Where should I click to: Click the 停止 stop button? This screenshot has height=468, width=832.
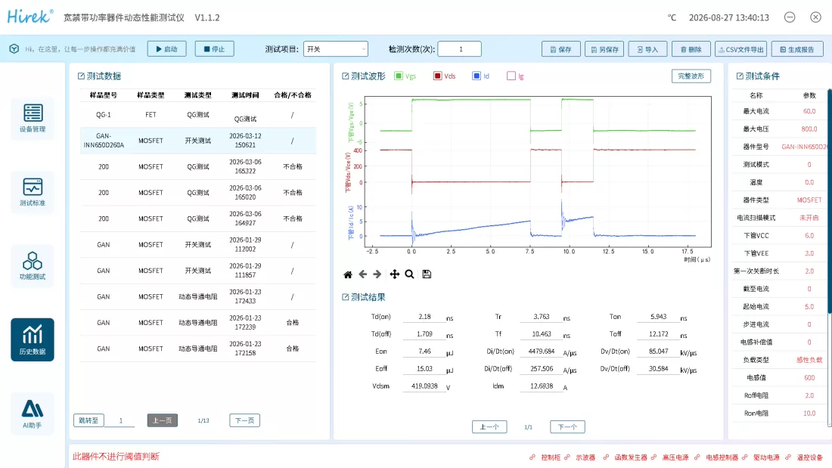coord(214,49)
